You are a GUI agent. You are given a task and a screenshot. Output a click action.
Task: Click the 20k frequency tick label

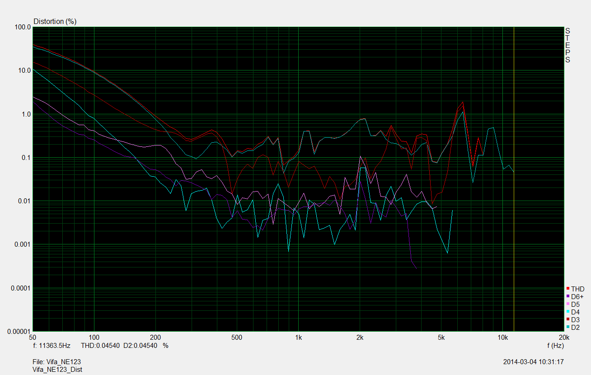[563, 337]
